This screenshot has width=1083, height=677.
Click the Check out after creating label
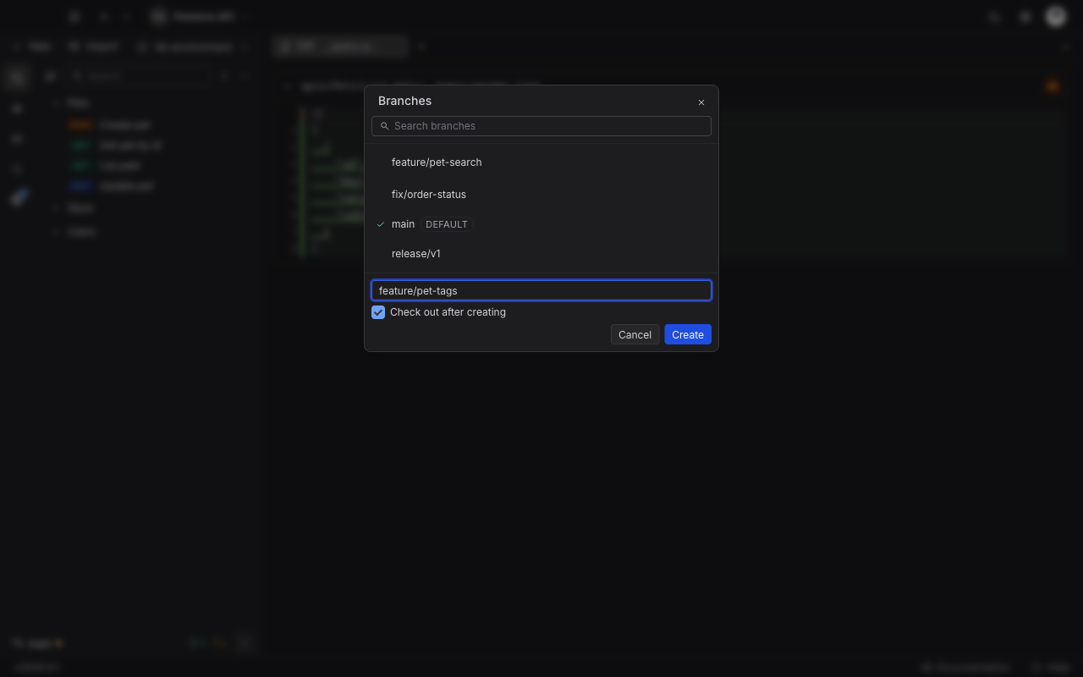448,312
